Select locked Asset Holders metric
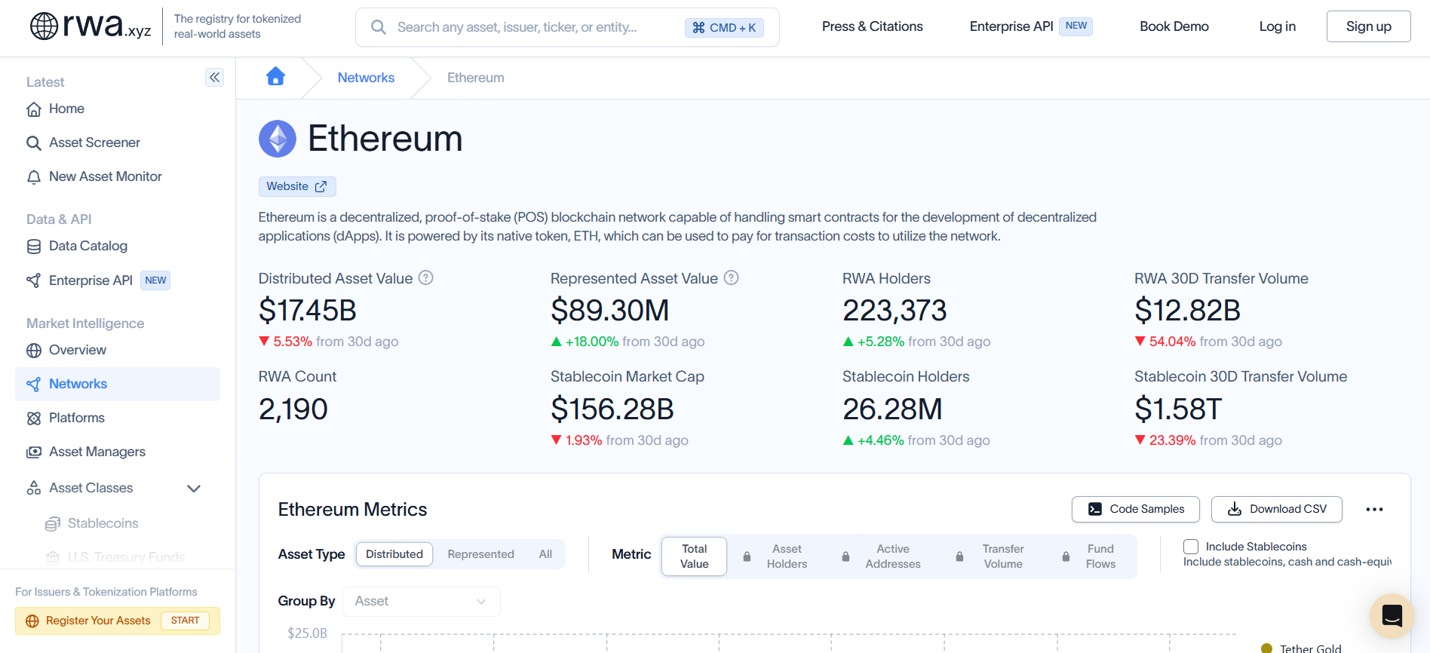Screen dimensions: 1430x653 [x=776, y=556]
